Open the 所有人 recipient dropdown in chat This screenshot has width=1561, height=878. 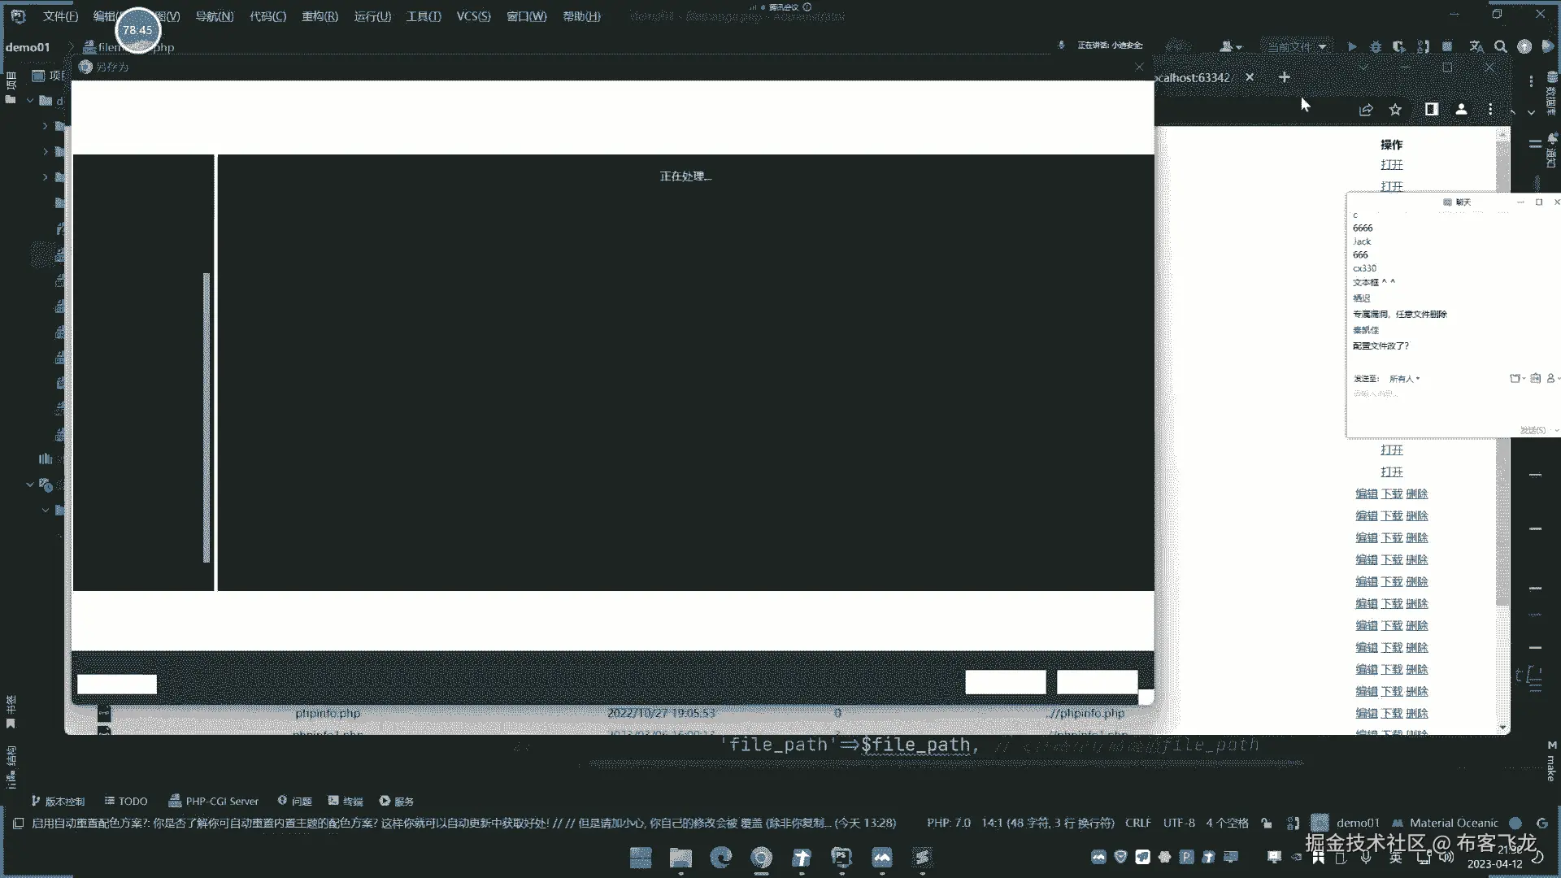click(1404, 379)
